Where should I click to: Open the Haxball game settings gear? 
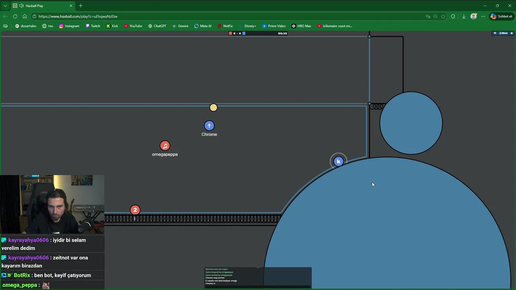point(512,33)
